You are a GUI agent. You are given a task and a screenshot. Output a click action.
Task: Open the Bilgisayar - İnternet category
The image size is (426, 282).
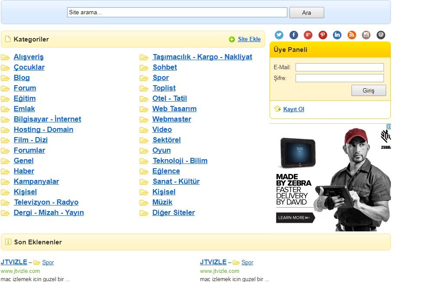pyautogui.click(x=47, y=119)
